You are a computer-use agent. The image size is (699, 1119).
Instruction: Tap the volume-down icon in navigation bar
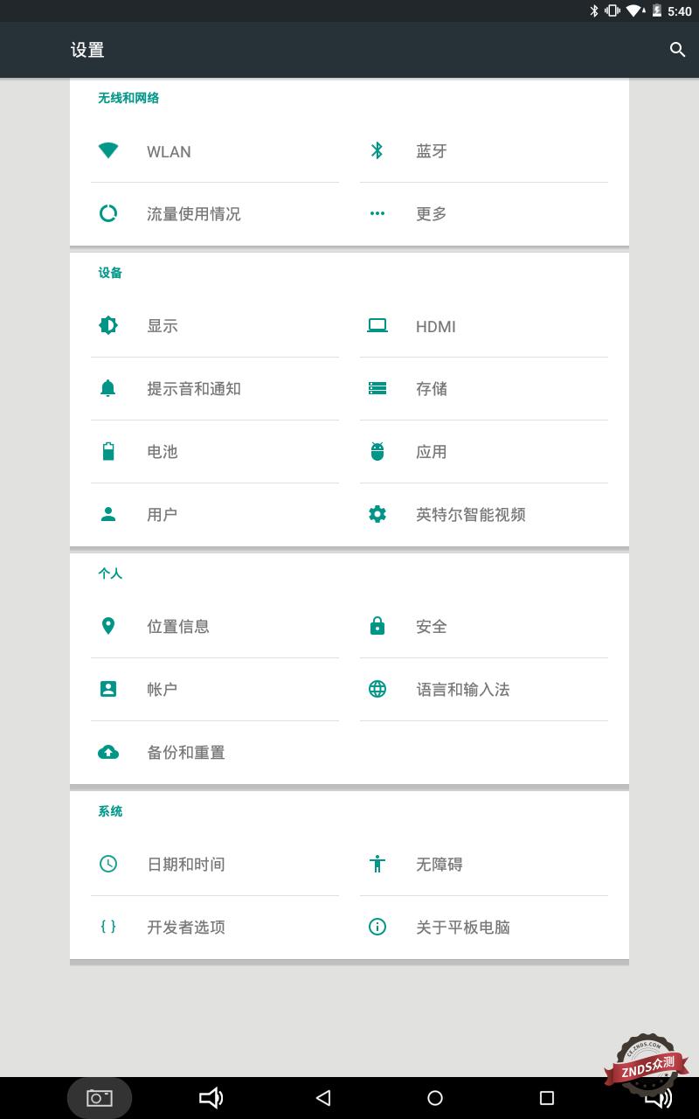(x=211, y=1097)
